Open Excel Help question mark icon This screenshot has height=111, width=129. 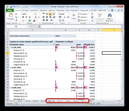click(112, 10)
